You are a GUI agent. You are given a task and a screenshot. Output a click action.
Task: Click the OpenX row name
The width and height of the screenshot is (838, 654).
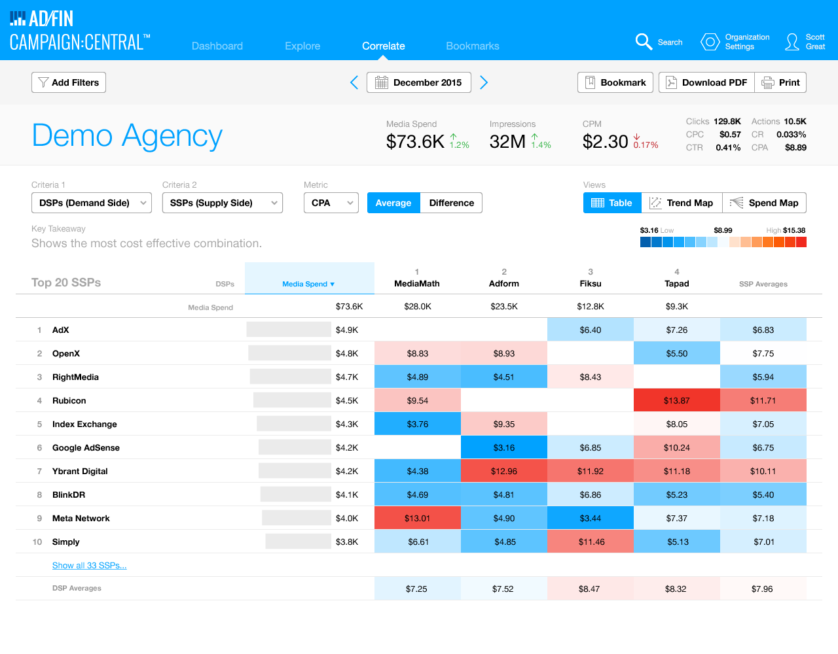[66, 353]
